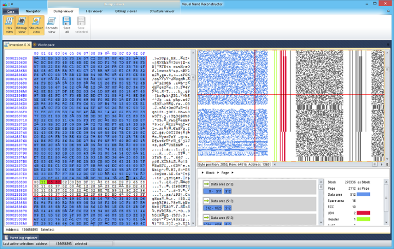The width and height of the screenshot is (394, 249).
Task: Click the Event log explorer document icon
Action: [6, 237]
